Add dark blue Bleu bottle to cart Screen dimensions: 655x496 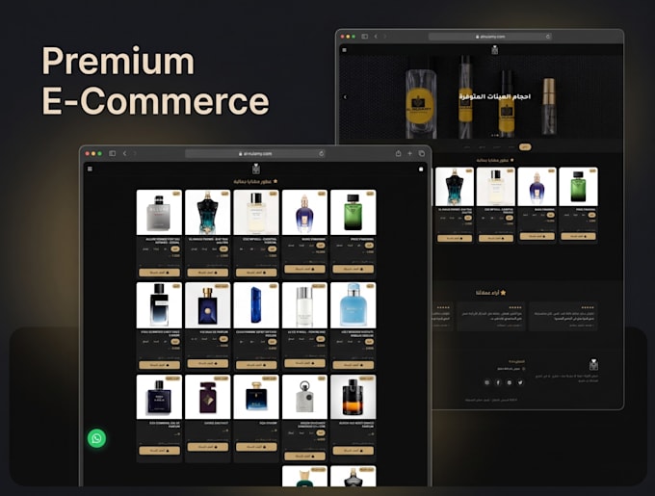pos(159,451)
